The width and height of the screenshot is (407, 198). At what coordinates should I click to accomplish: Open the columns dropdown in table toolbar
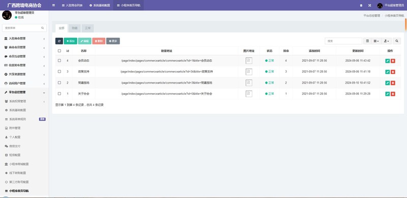tap(376, 41)
